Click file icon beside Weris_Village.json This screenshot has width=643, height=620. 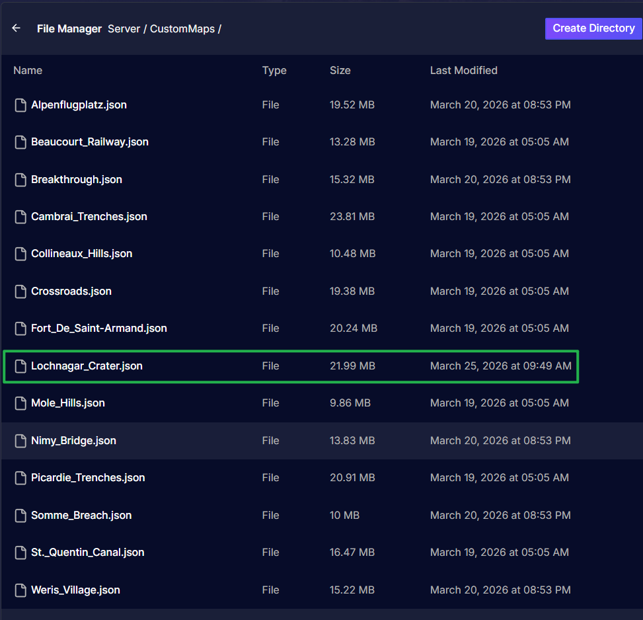[x=20, y=590]
